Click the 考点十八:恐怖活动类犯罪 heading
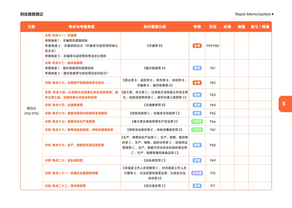This screenshot has width=292, height=208. click(x=79, y=130)
